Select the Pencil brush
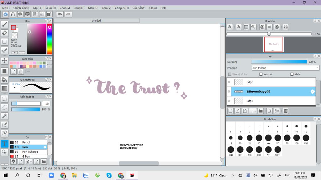Viewport: 321px width, 180px height. 29,142
